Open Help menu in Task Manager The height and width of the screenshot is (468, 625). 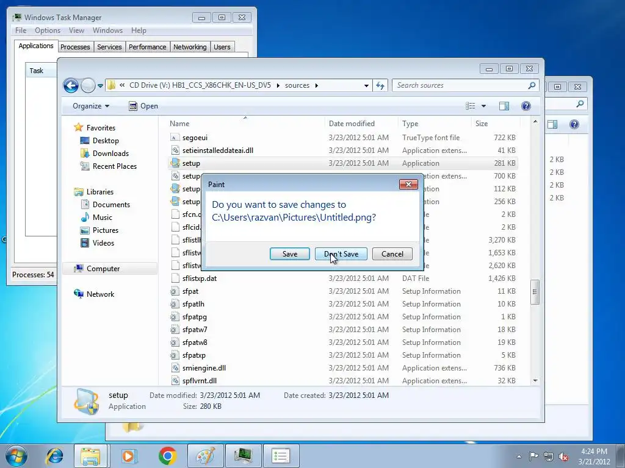click(x=139, y=30)
